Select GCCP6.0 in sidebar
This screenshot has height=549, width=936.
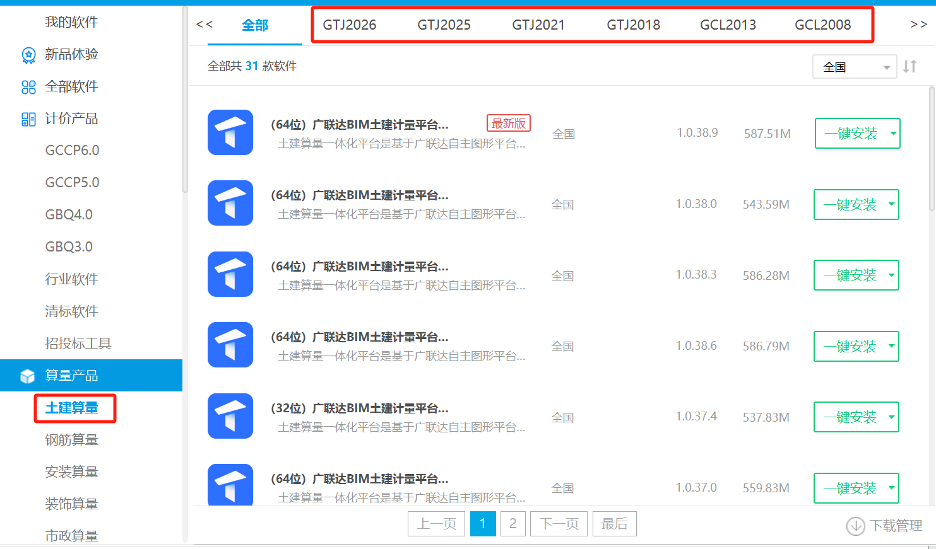point(73,150)
